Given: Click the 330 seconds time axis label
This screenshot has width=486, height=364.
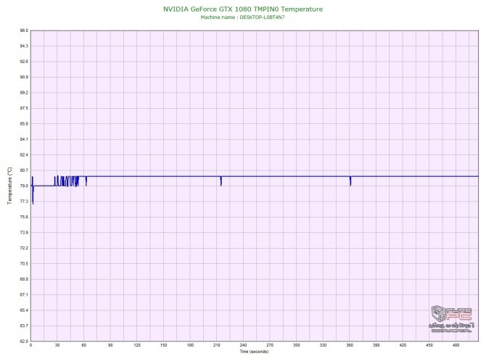Looking at the screenshot, I should coord(323,345).
